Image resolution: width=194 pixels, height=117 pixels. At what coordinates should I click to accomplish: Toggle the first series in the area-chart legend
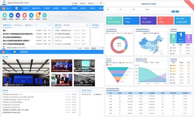146,63
